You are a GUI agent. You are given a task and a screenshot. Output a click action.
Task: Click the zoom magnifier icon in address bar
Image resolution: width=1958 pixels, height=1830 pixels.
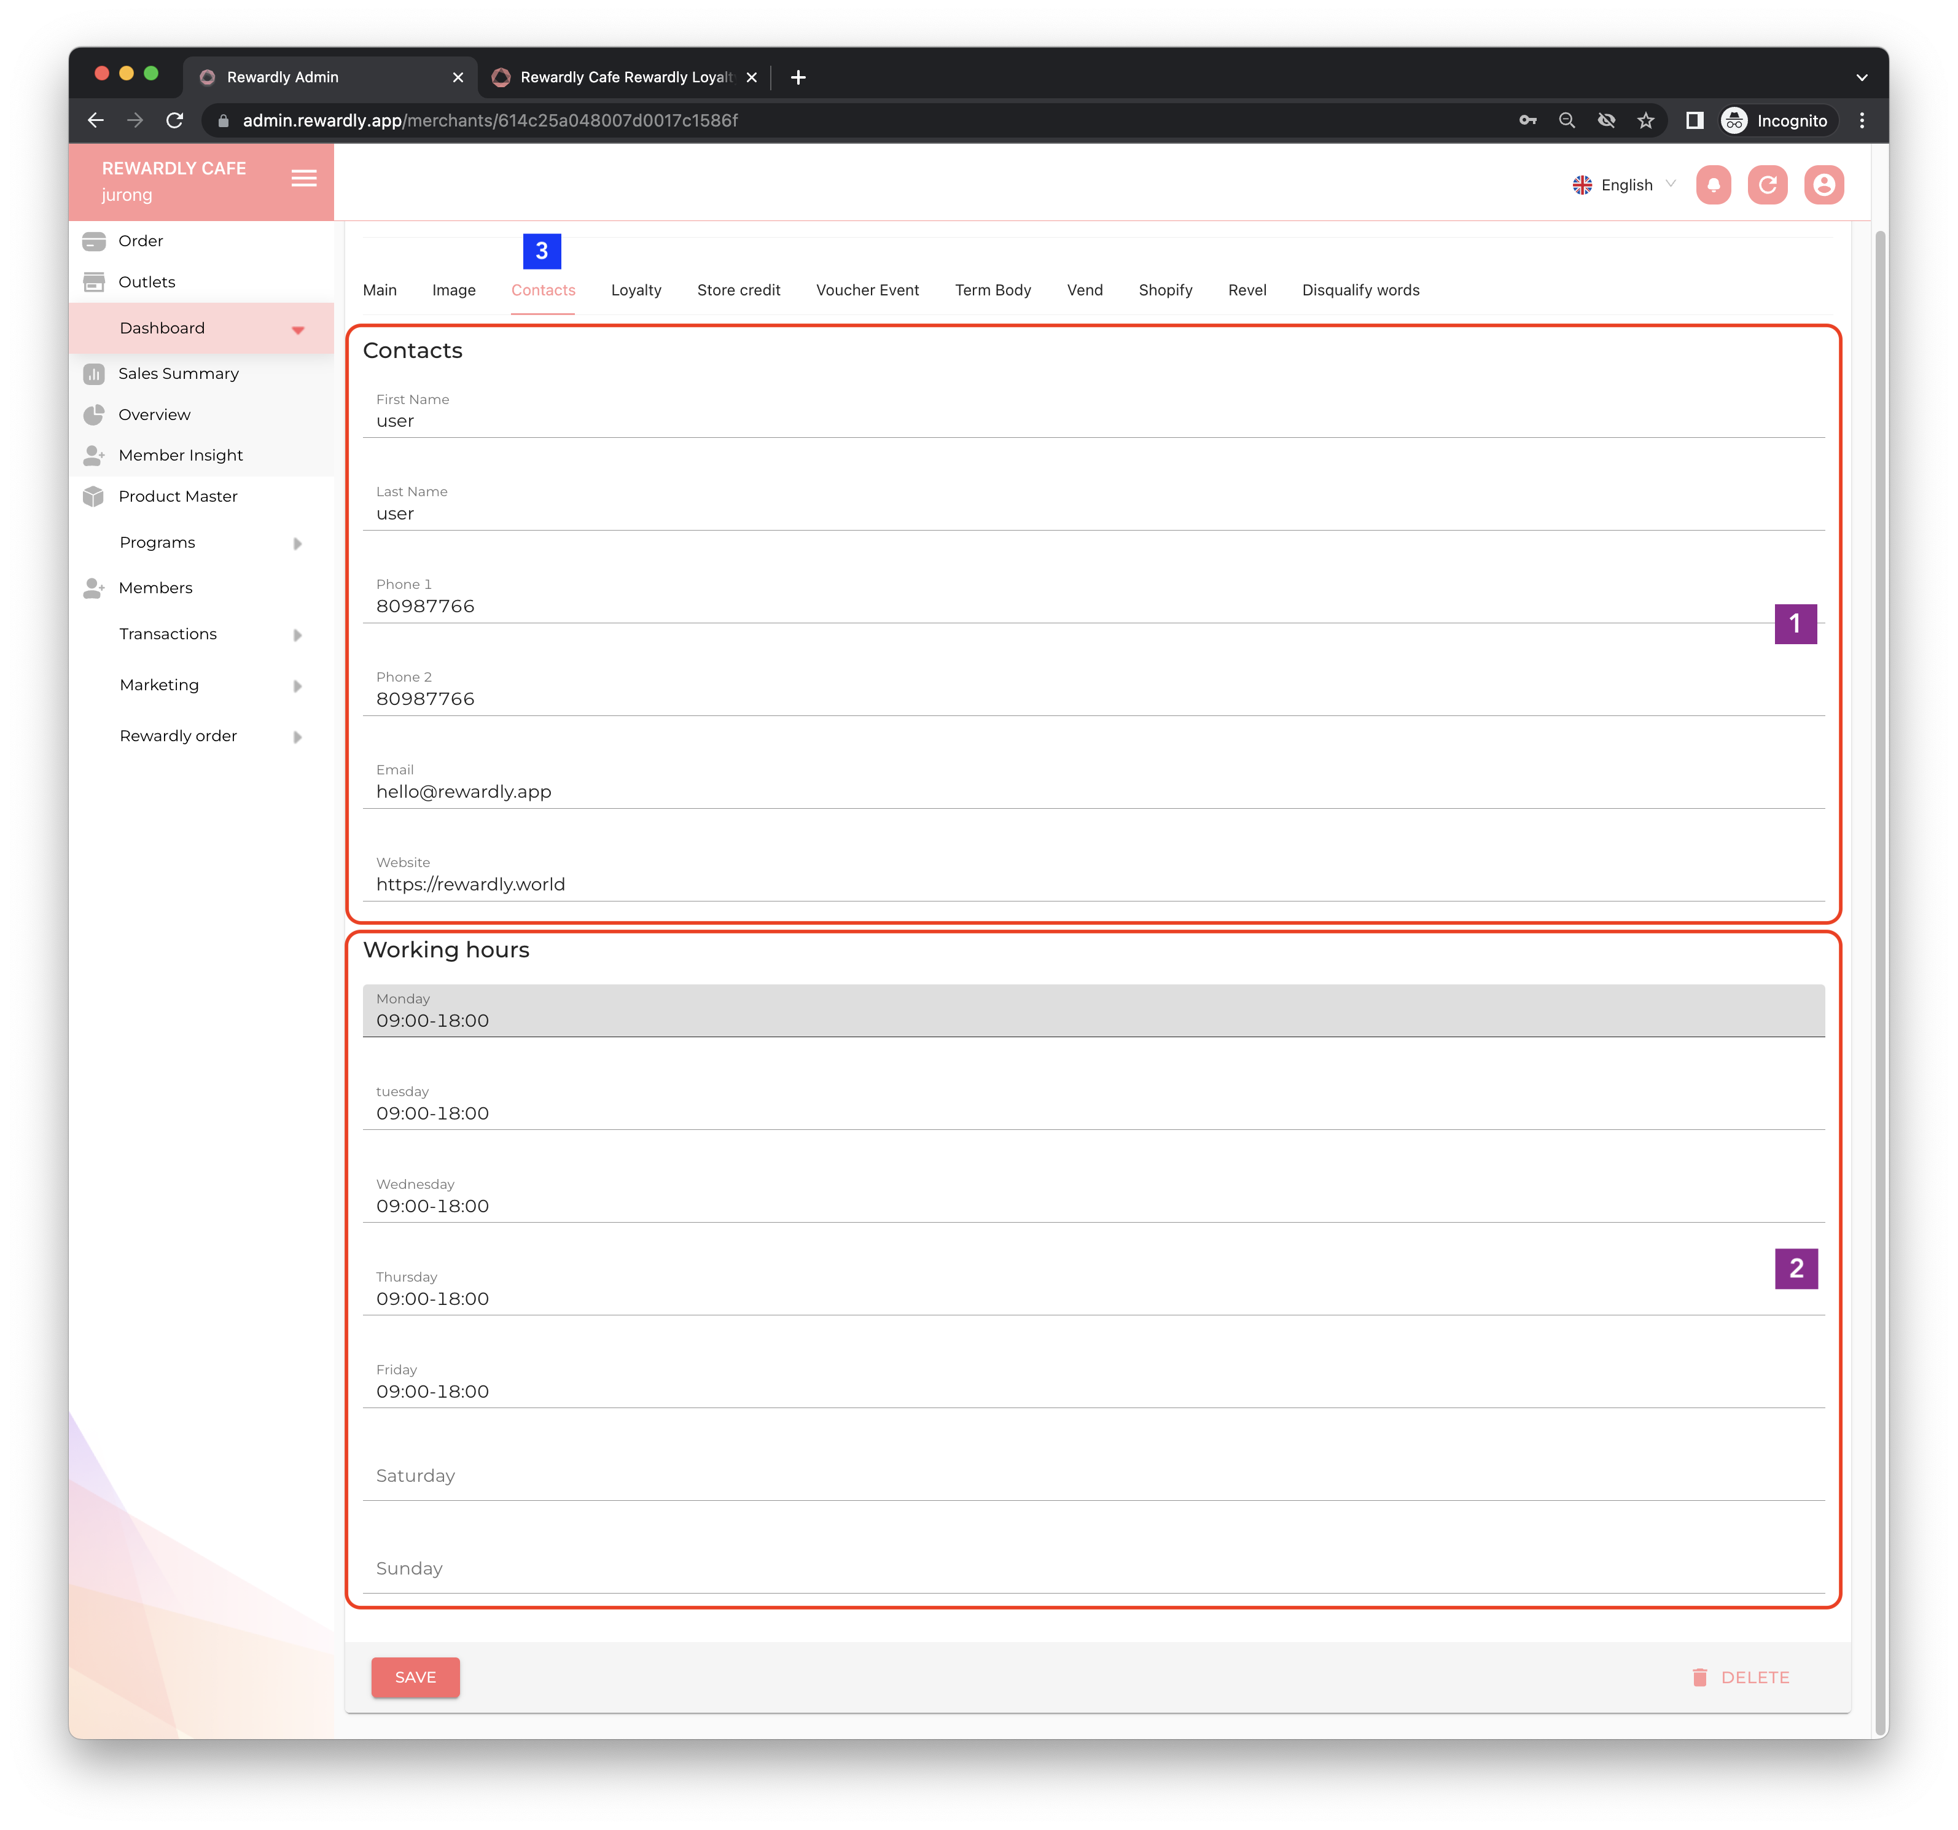click(1567, 120)
